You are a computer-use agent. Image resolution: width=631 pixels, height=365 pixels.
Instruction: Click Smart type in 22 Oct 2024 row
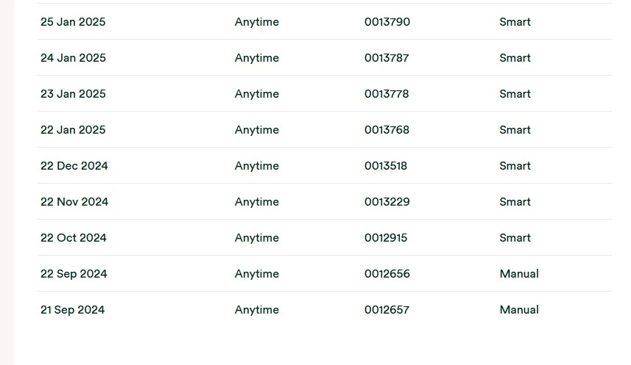click(515, 238)
